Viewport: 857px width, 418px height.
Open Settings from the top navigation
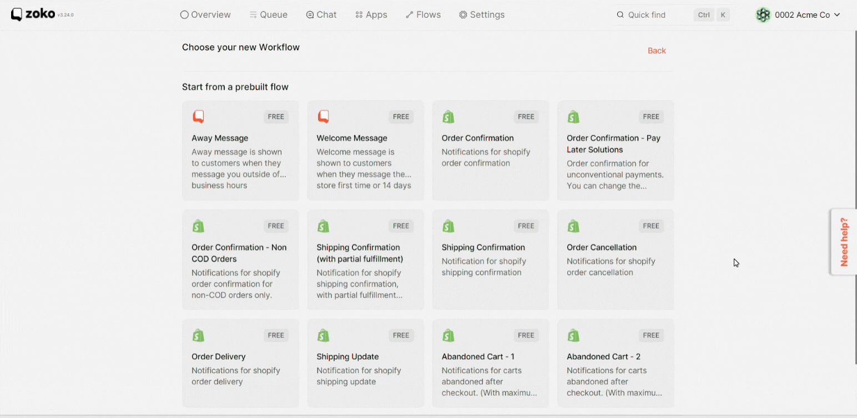(482, 15)
